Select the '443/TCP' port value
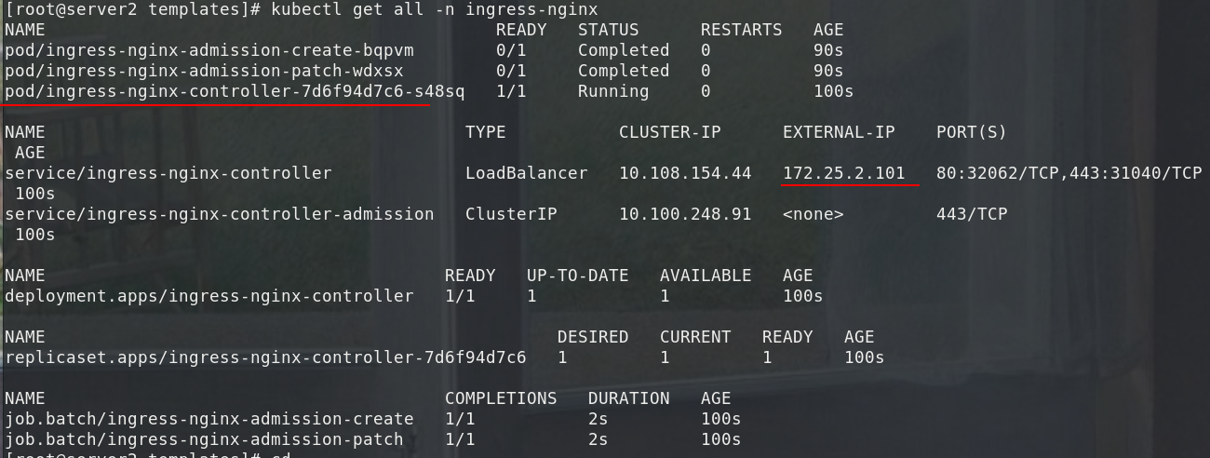Image resolution: width=1210 pixels, height=458 pixels. 972,214
